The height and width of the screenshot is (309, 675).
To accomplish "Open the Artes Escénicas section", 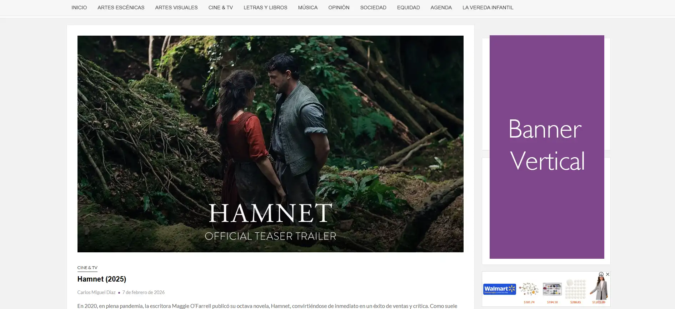I will pyautogui.click(x=121, y=7).
